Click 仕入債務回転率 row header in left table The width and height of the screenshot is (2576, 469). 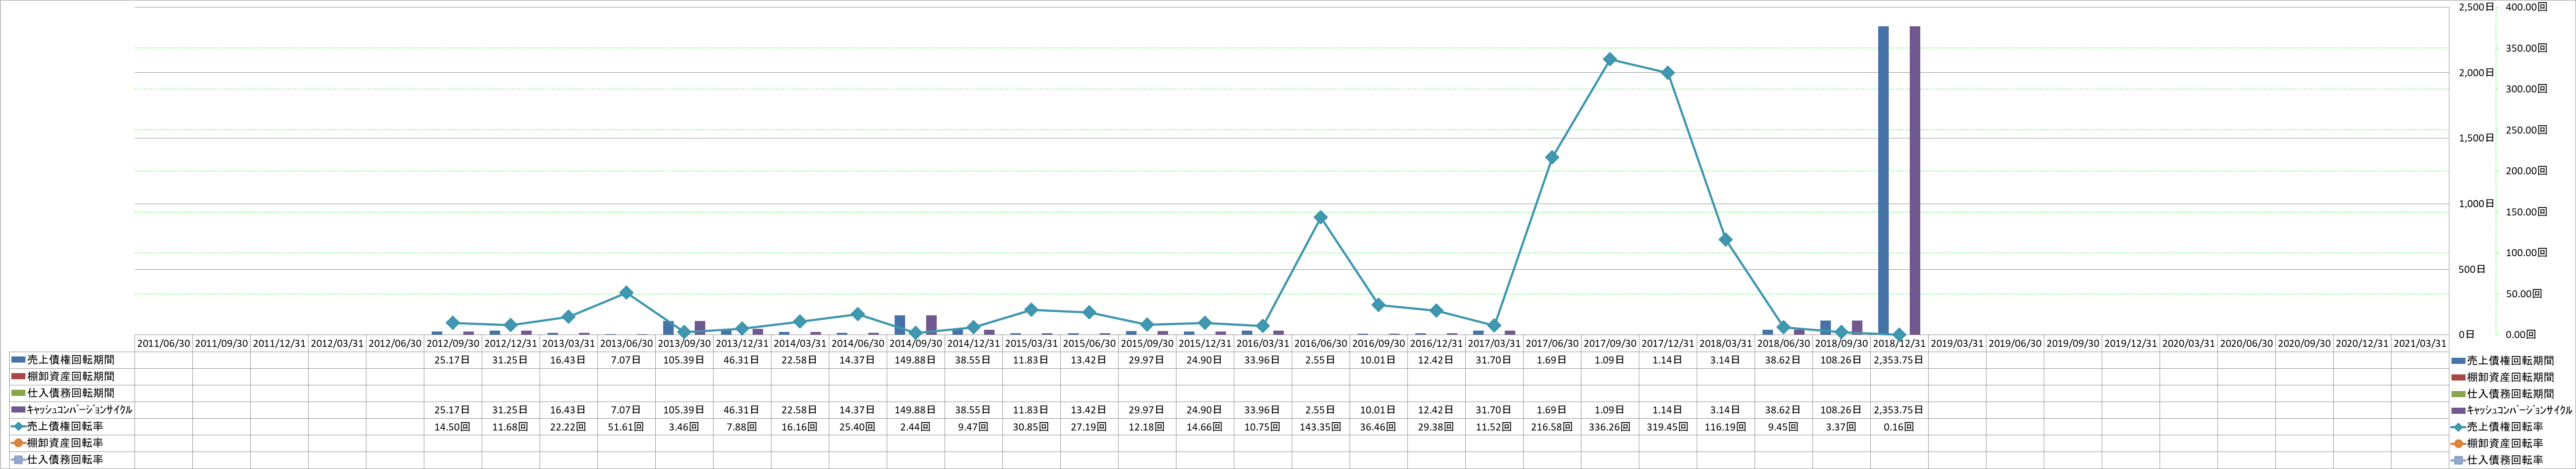(71, 460)
